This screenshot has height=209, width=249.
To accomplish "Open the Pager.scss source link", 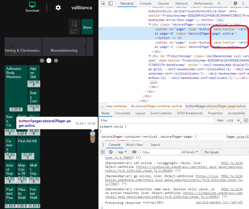I will pyautogui.click(x=237, y=137).
